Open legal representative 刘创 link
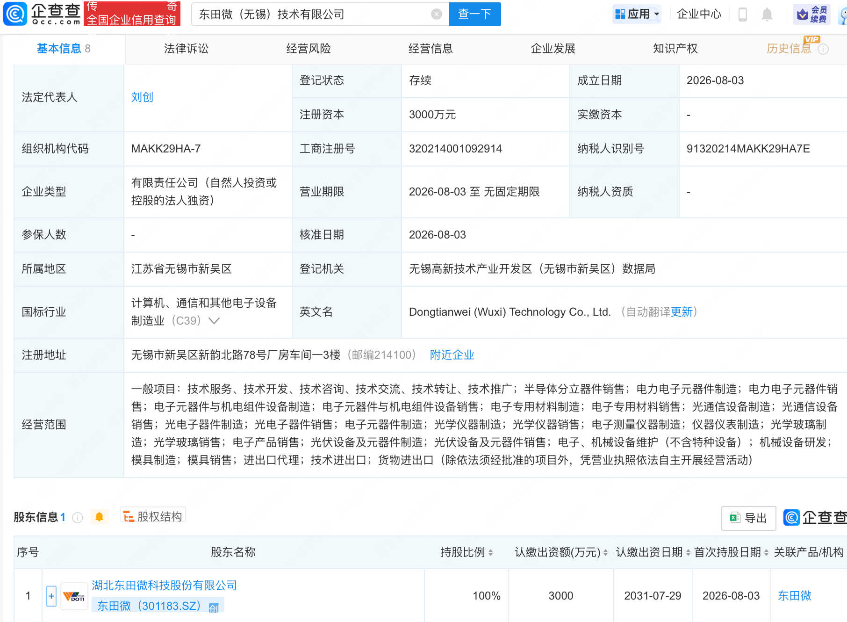Image resolution: width=847 pixels, height=622 pixels. click(x=142, y=97)
